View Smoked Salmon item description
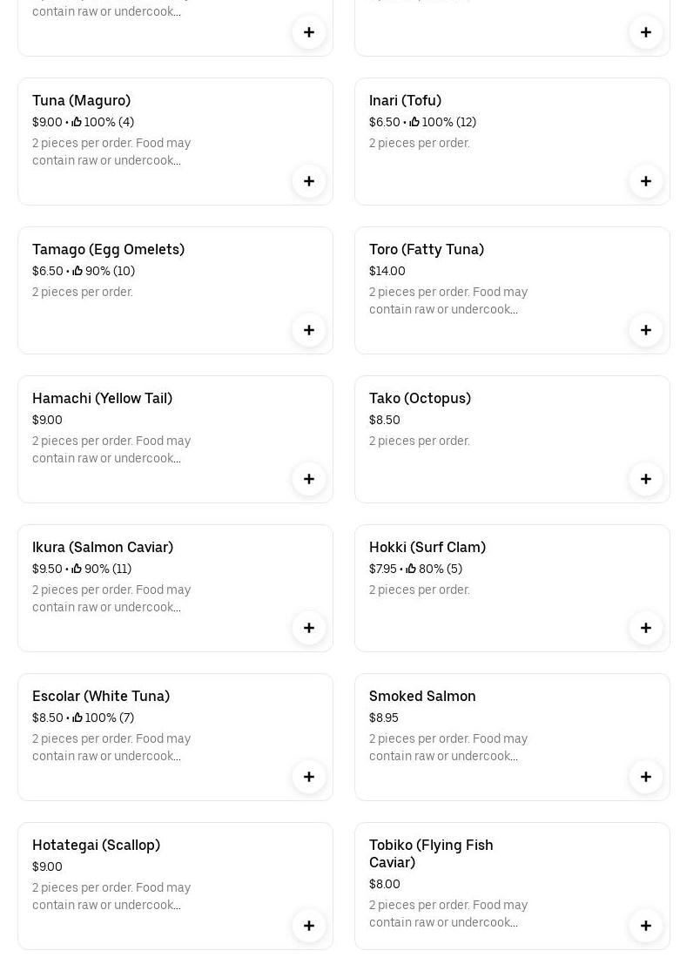Viewport: 700px width, 964px height. (x=448, y=747)
